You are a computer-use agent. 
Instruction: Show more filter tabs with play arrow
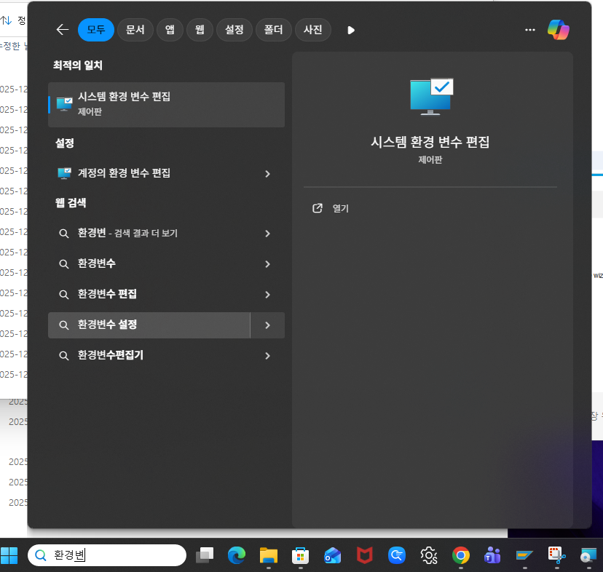pyautogui.click(x=351, y=30)
